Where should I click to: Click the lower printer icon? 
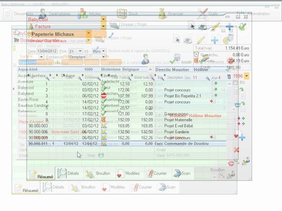coord(188,40)
